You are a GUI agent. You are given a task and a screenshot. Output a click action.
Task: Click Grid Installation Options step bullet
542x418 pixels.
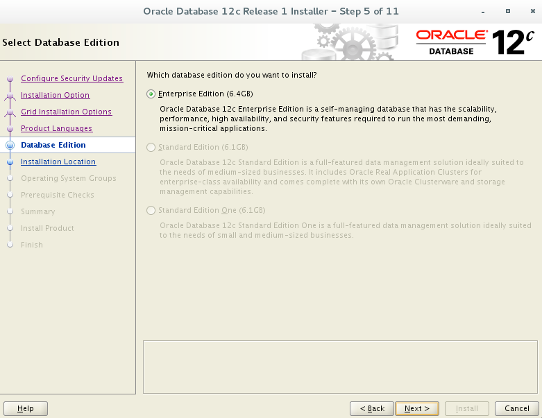(x=10, y=112)
